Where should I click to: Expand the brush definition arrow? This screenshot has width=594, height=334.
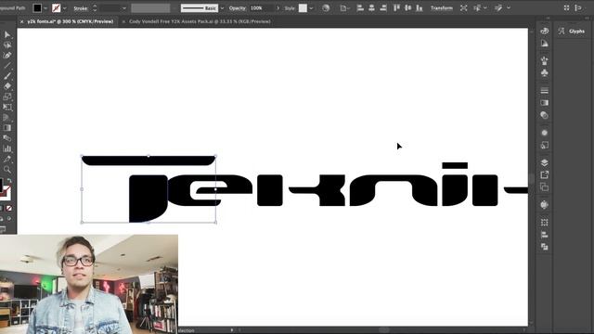pyautogui.click(x=222, y=8)
